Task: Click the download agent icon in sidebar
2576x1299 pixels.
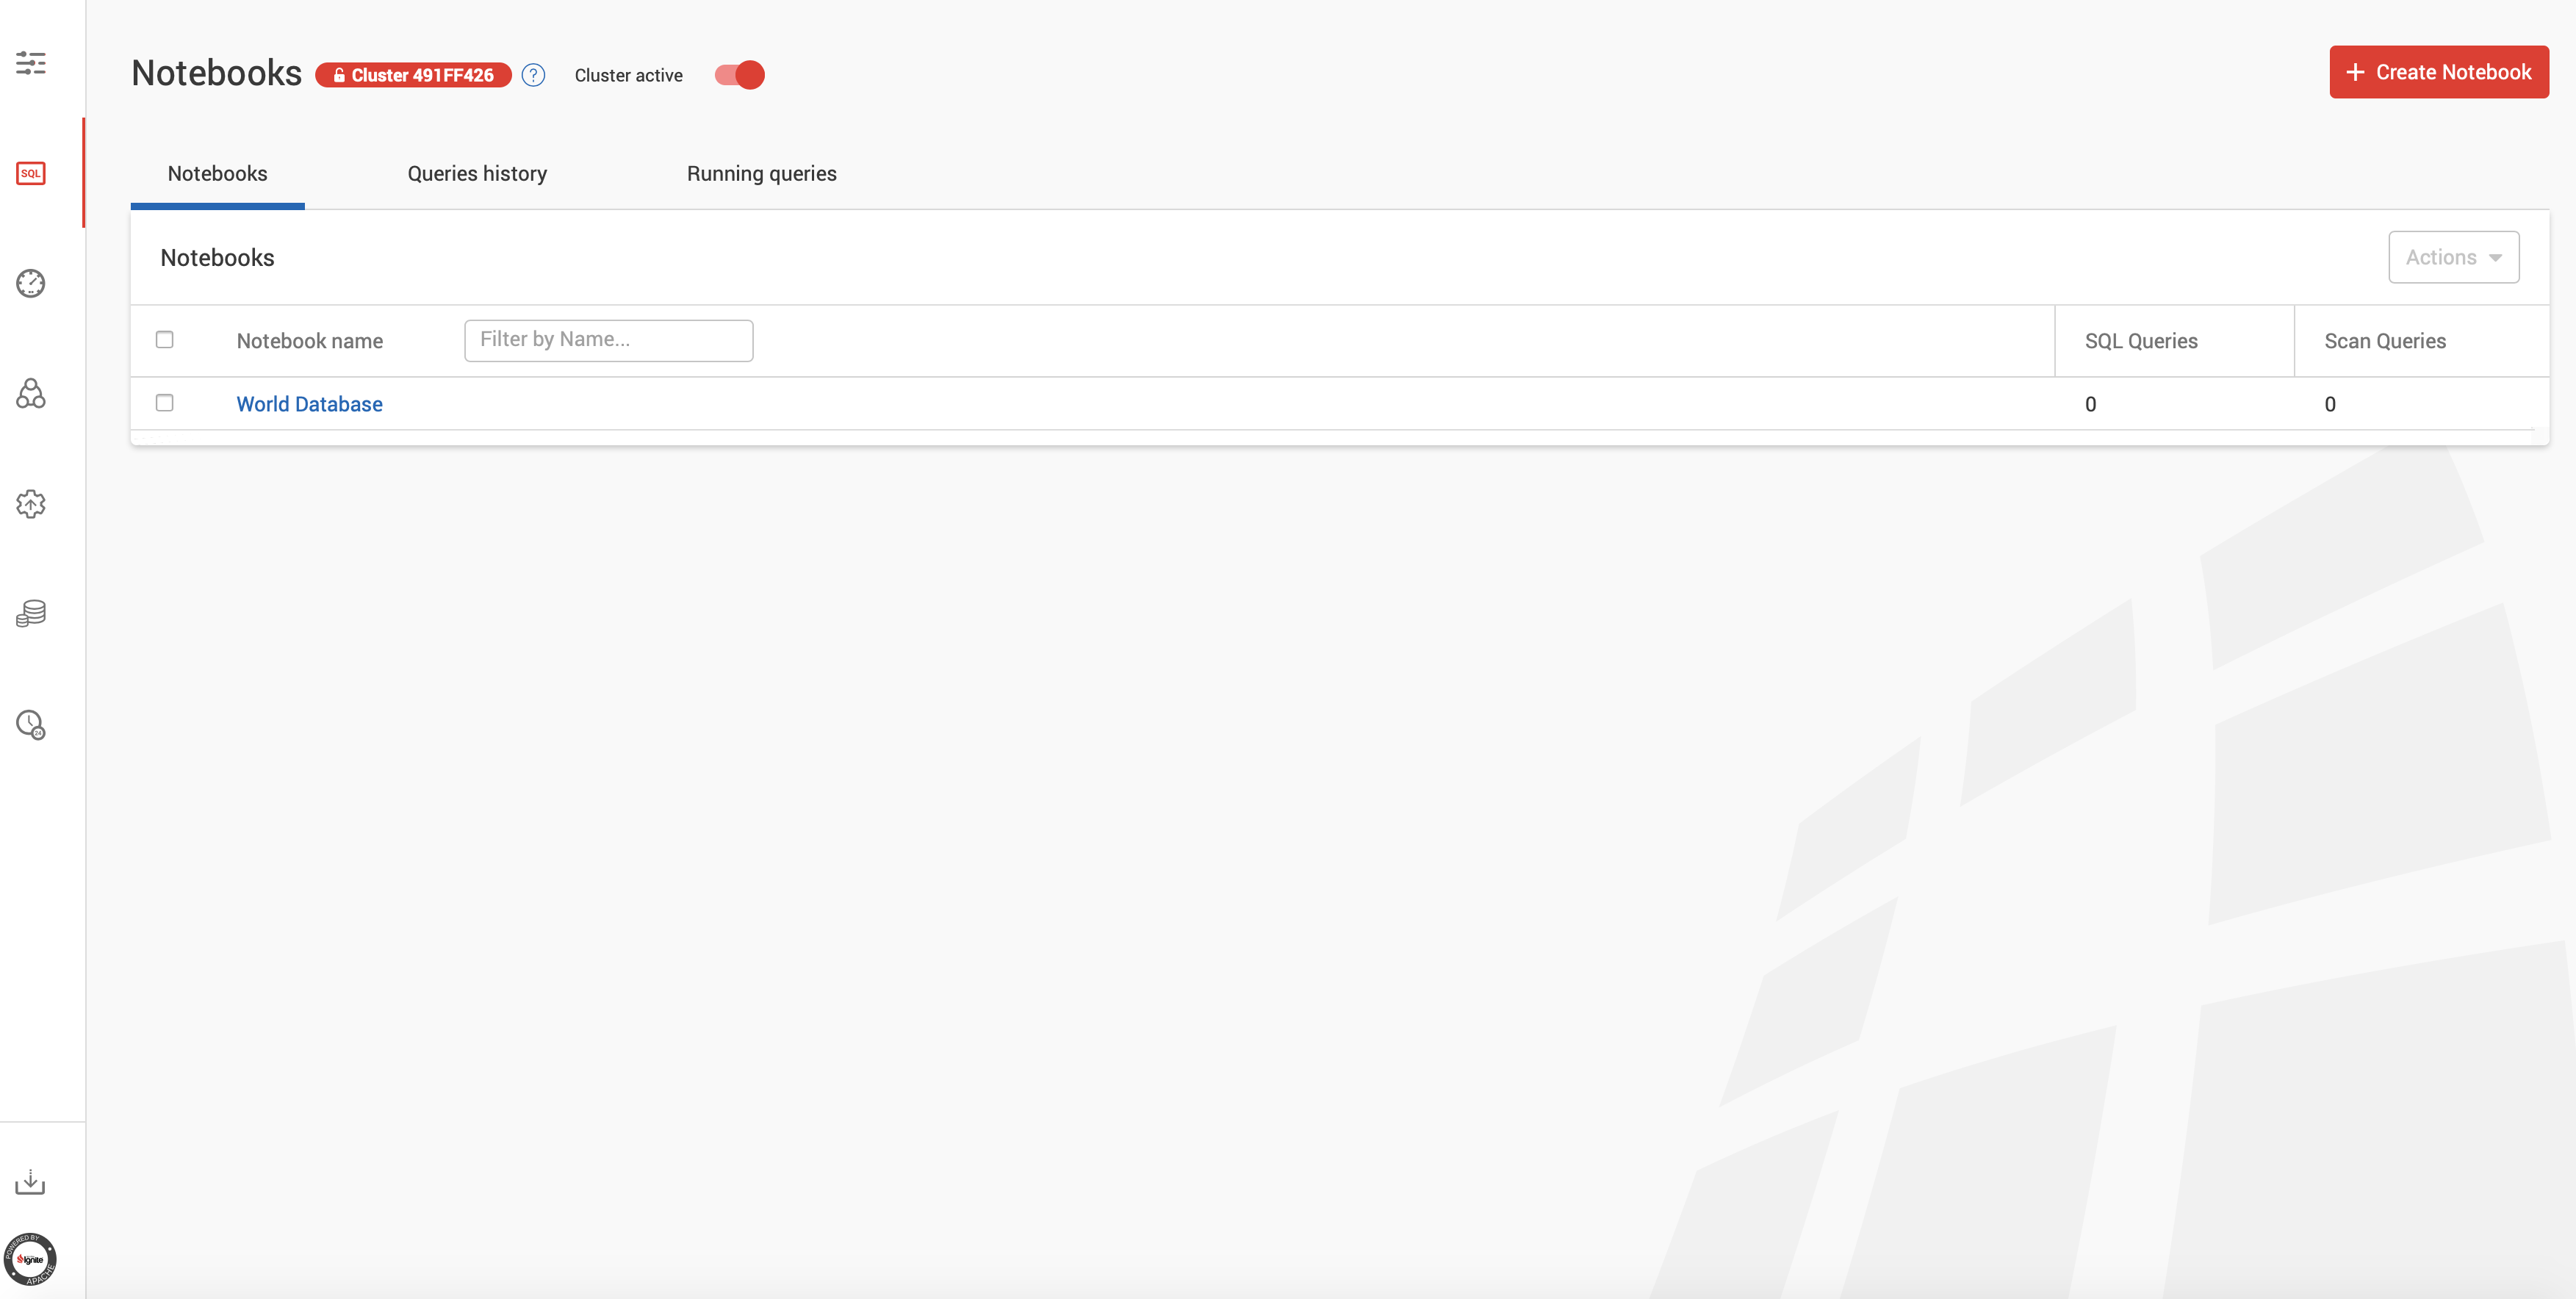Action: [30, 1182]
